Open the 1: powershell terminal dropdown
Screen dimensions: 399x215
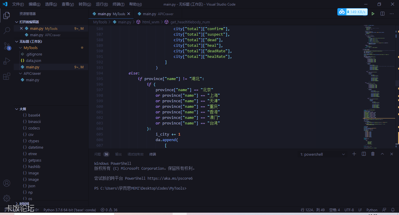pos(323,154)
